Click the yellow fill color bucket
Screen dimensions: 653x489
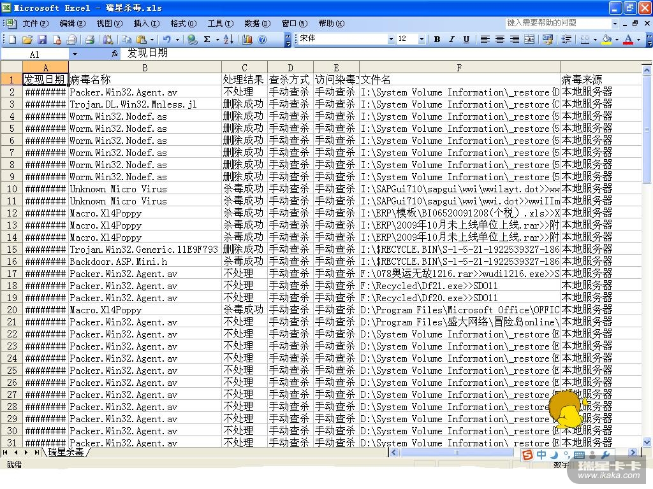pos(606,39)
